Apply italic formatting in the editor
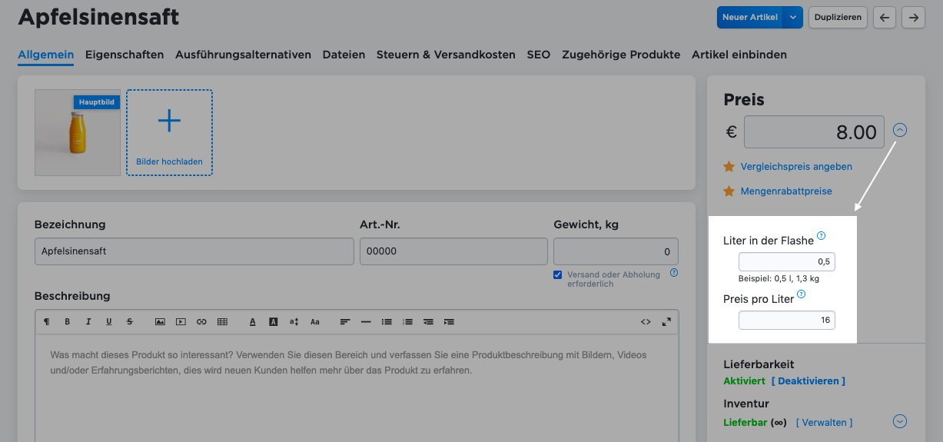 point(88,322)
